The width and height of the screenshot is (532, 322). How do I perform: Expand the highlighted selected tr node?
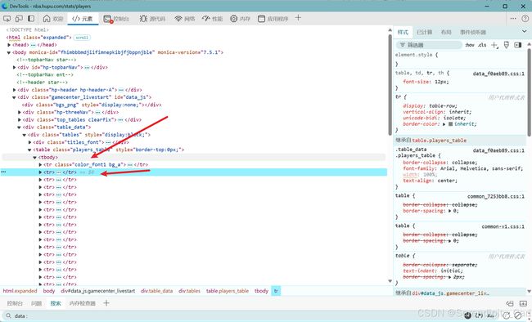(x=40, y=172)
